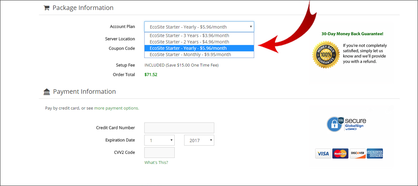The height and width of the screenshot is (186, 418).
Task: Focus the Credit Card Number field
Action: pos(179,128)
